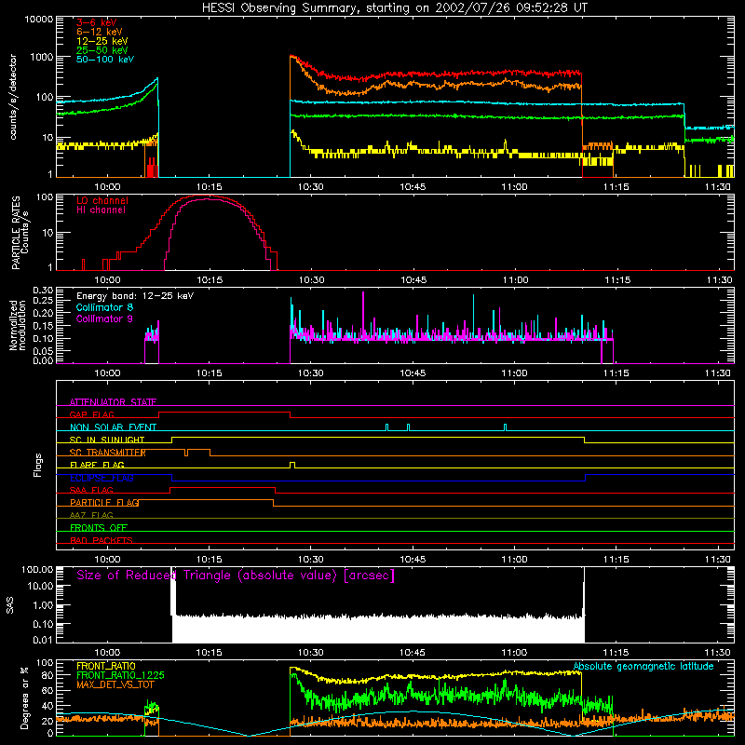Select the MAX_DET_VS_TOT legend entry
The width and height of the screenshot is (745, 745).
(115, 684)
